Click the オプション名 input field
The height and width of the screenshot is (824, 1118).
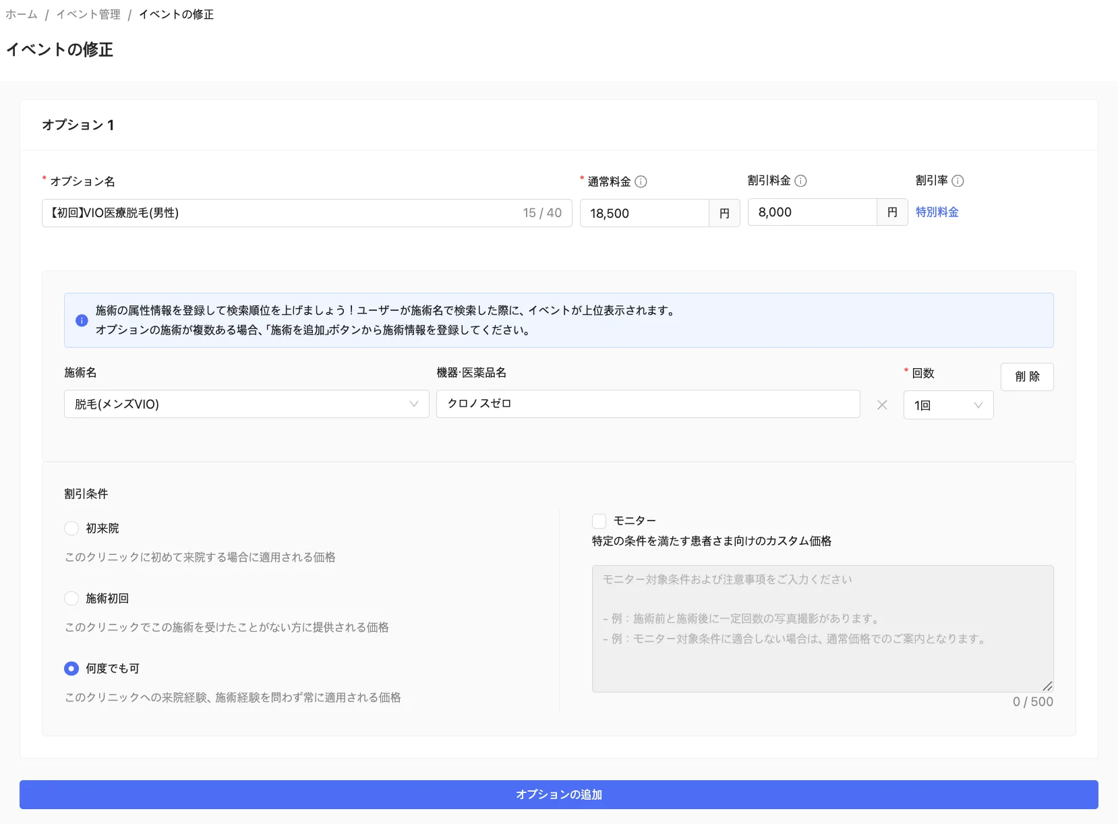(x=307, y=213)
